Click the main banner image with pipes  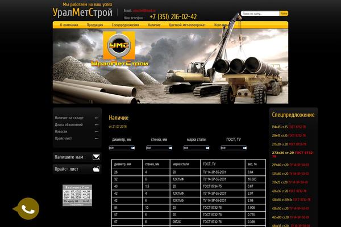170,66
